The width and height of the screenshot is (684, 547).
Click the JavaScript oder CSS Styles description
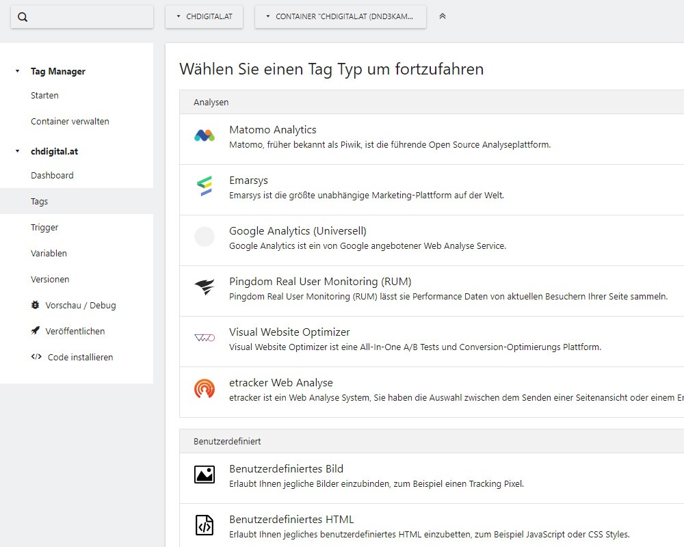[430, 534]
